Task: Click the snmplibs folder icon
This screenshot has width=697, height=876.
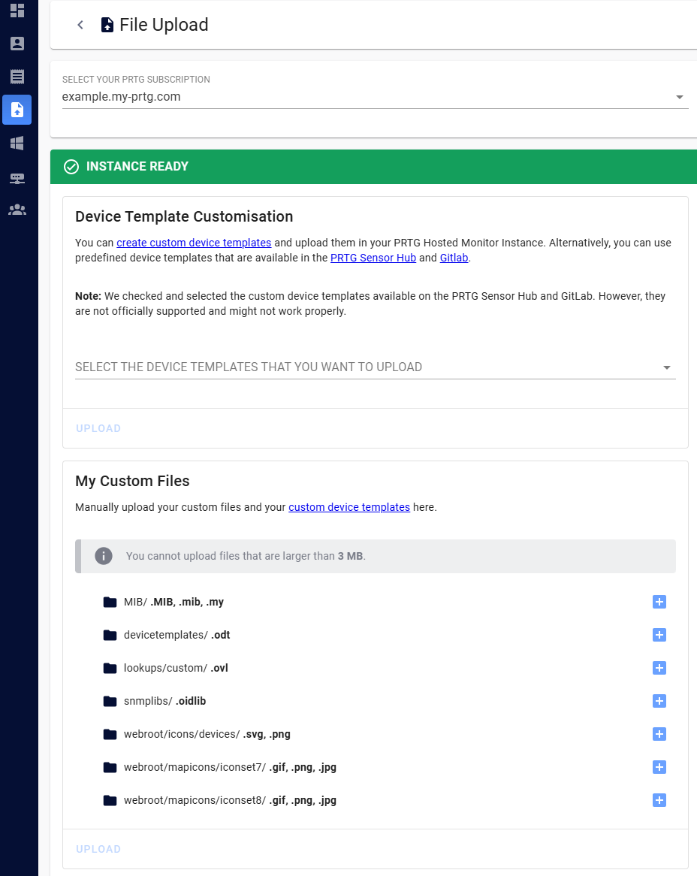Action: click(x=110, y=701)
